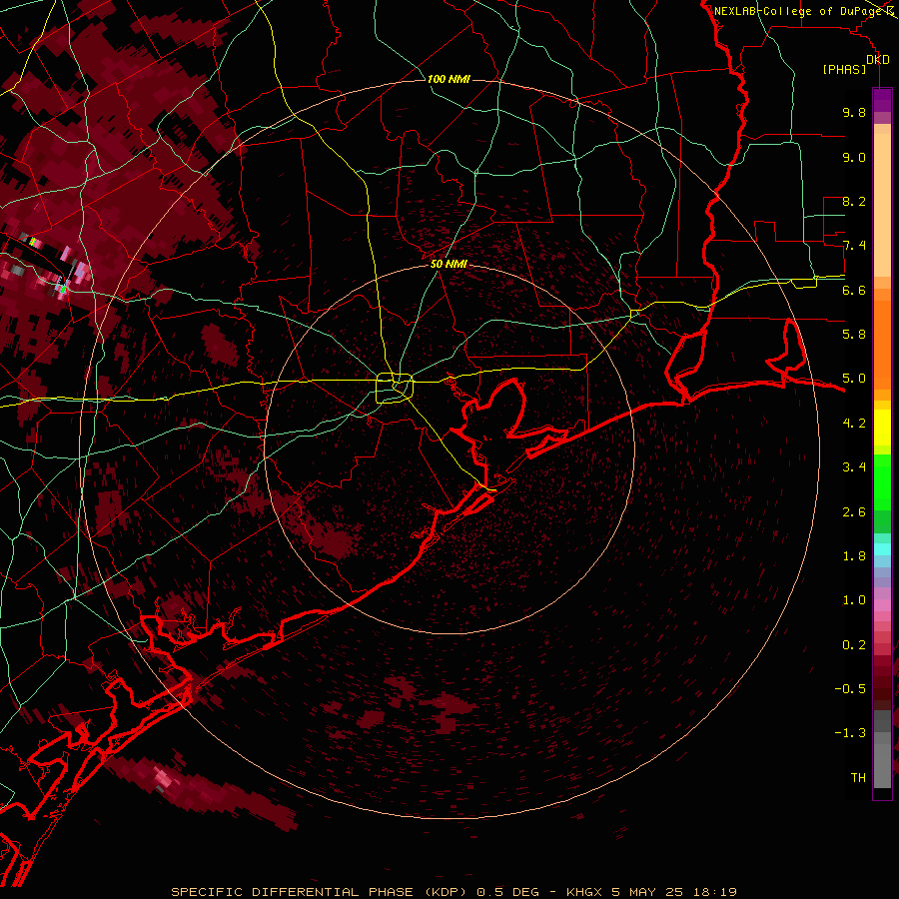899x899 pixels.
Task: Pick the pink band of the color bar
Action: coord(882,605)
